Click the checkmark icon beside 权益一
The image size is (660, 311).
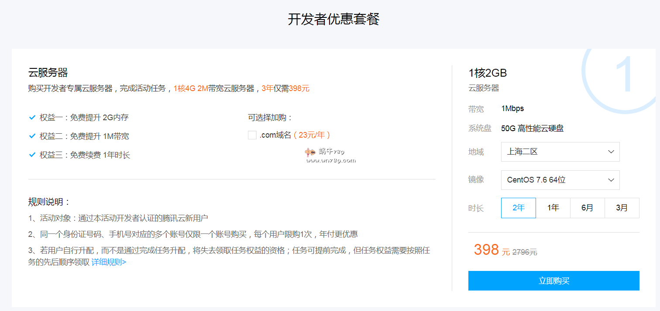32,118
